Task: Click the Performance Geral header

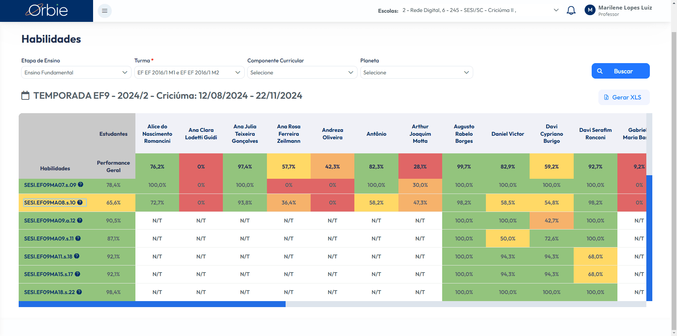Action: (x=113, y=166)
